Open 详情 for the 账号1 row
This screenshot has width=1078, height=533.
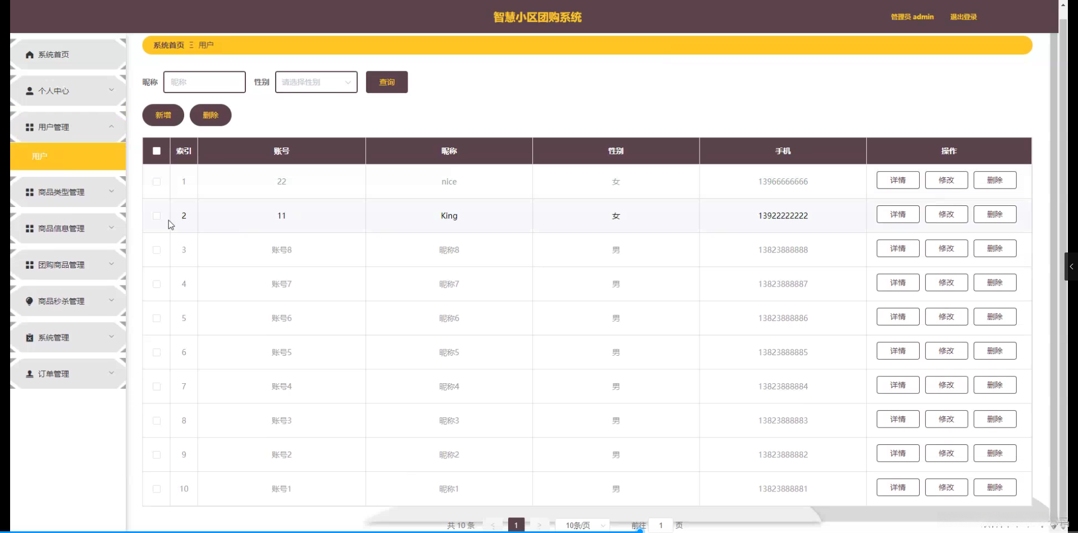pos(898,488)
